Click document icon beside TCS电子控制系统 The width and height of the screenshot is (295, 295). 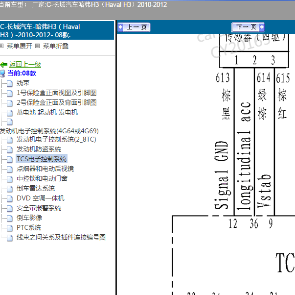(10, 159)
